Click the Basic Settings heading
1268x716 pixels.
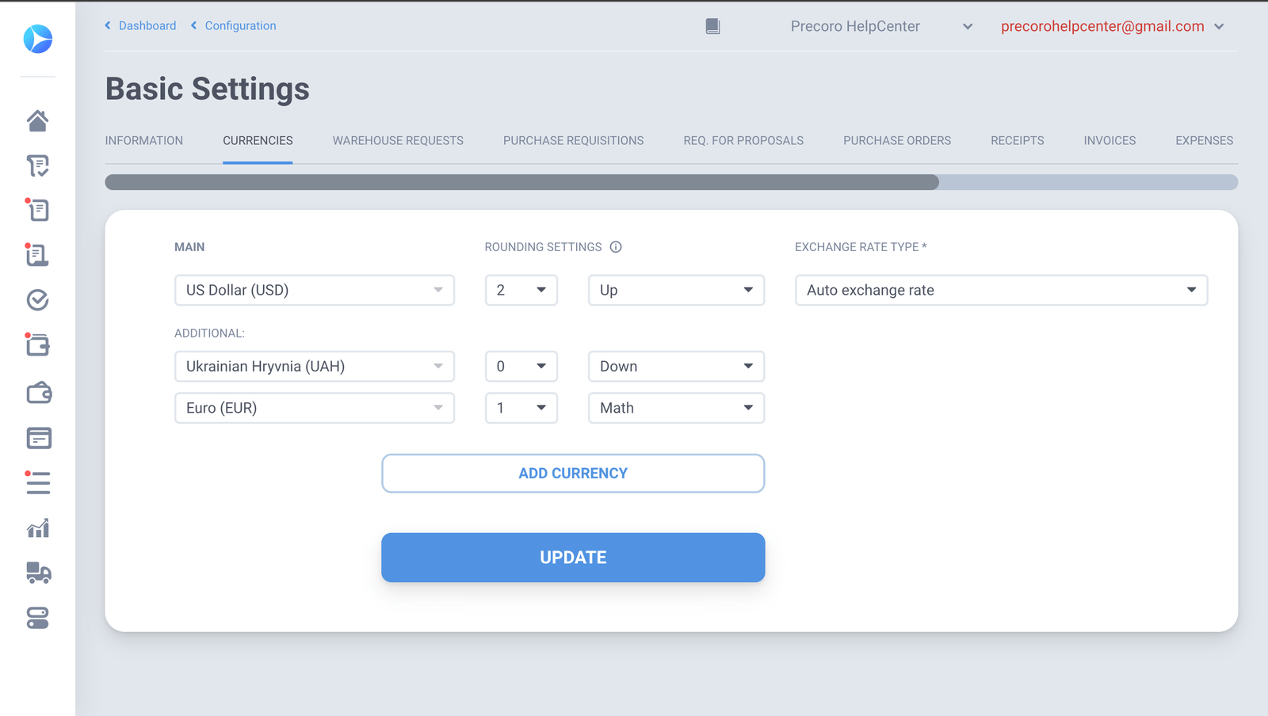coord(208,89)
